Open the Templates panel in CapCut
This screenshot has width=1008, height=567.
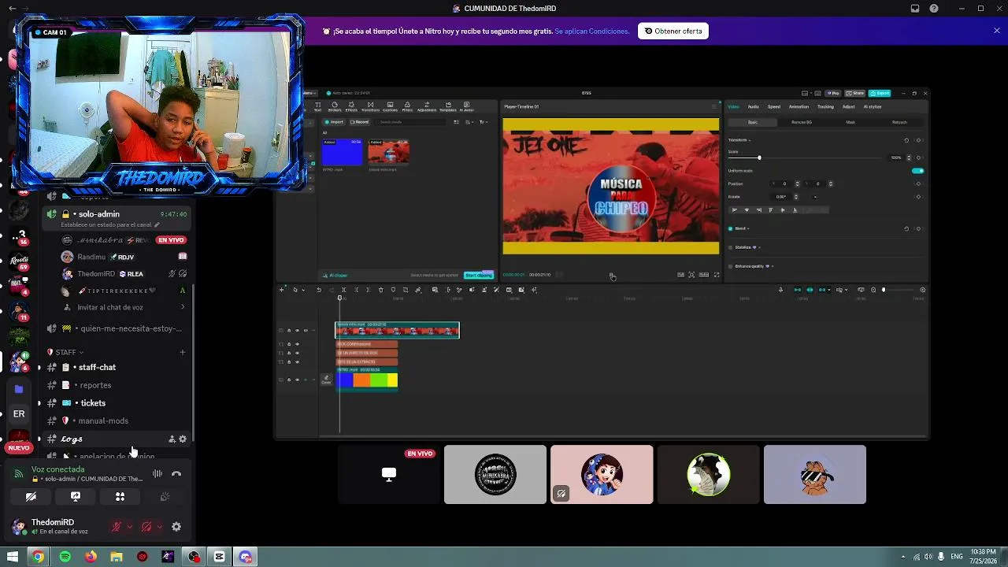point(447,106)
